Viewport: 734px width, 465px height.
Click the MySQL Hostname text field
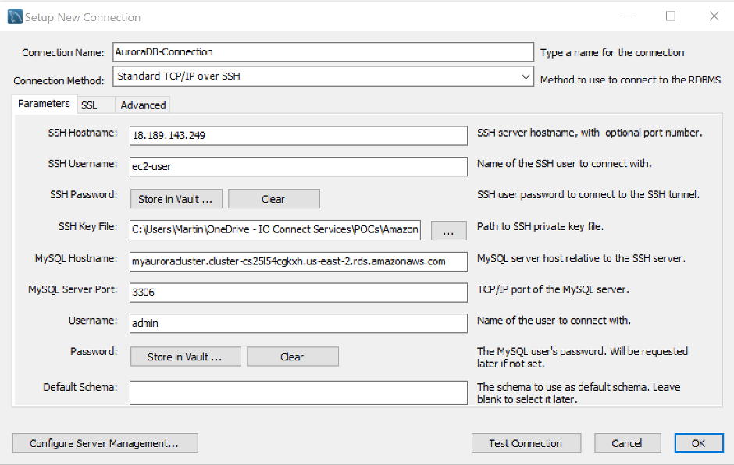[298, 261]
